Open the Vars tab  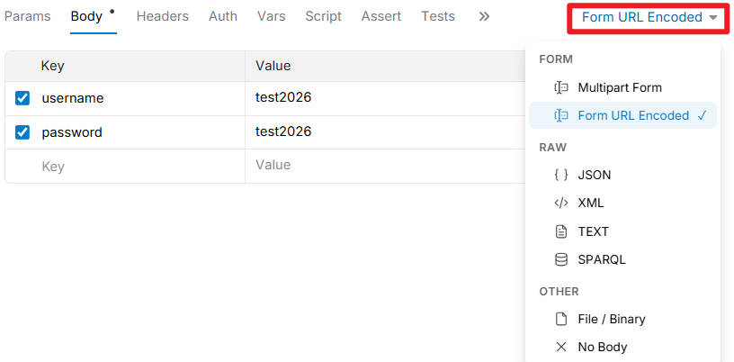pyautogui.click(x=271, y=16)
